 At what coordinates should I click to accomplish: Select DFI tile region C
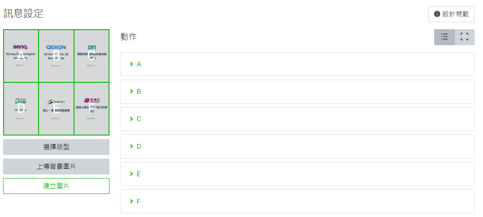[92, 56]
